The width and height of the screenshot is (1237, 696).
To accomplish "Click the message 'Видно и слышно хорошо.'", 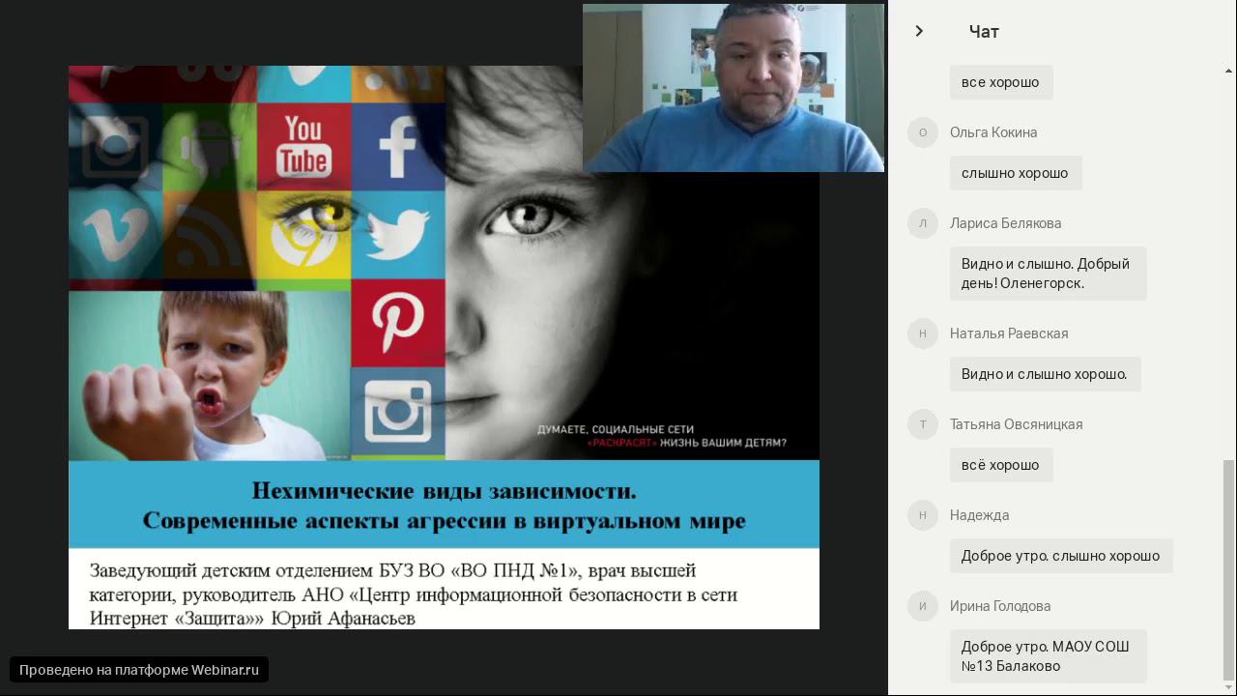I will tap(1046, 374).
